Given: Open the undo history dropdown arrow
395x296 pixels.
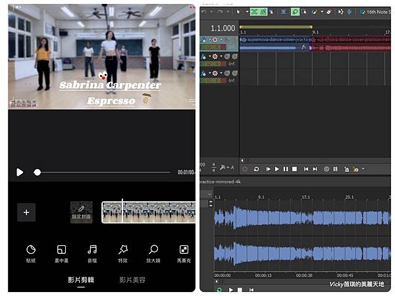Looking at the screenshot, I should (211, 12).
